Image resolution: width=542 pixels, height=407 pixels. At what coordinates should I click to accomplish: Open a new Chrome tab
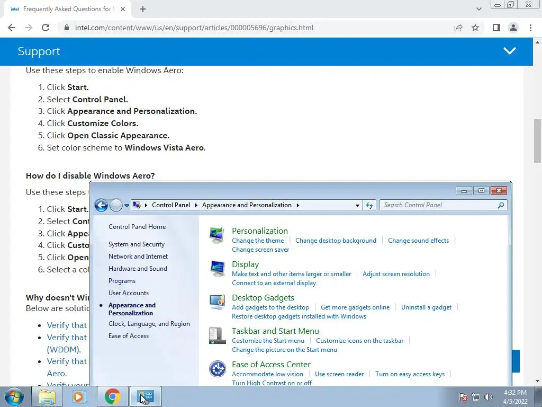[143, 9]
